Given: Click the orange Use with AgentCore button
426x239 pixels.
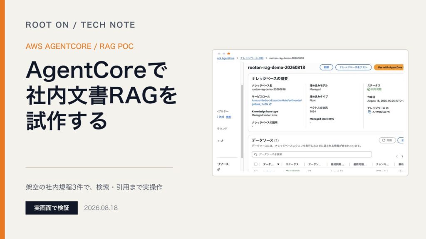Looking at the screenshot, I should (389, 67).
